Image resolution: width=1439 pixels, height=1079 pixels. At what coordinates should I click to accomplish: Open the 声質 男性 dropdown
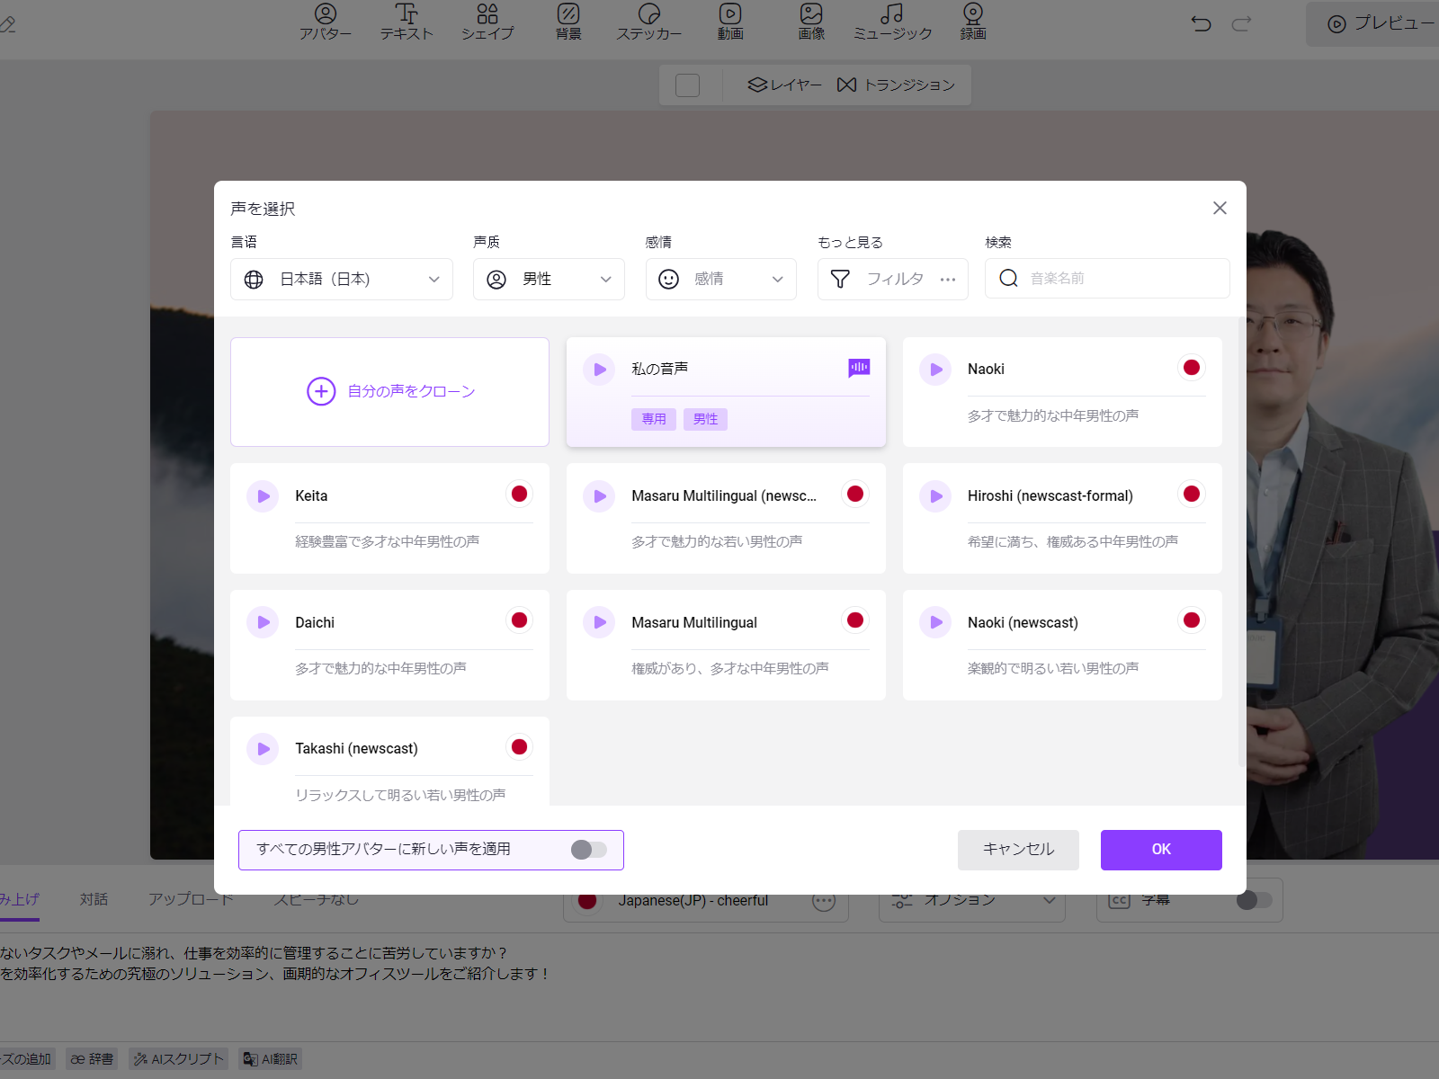[549, 279]
